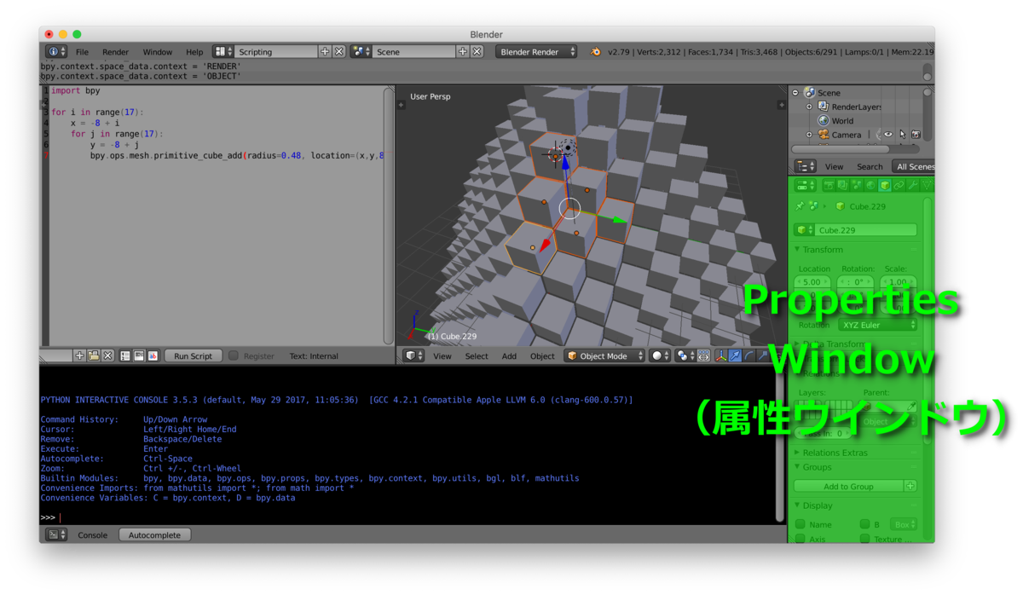This screenshot has height=595, width=1023.
Task: Switch to Modifiers wrench tab
Action: pos(912,185)
